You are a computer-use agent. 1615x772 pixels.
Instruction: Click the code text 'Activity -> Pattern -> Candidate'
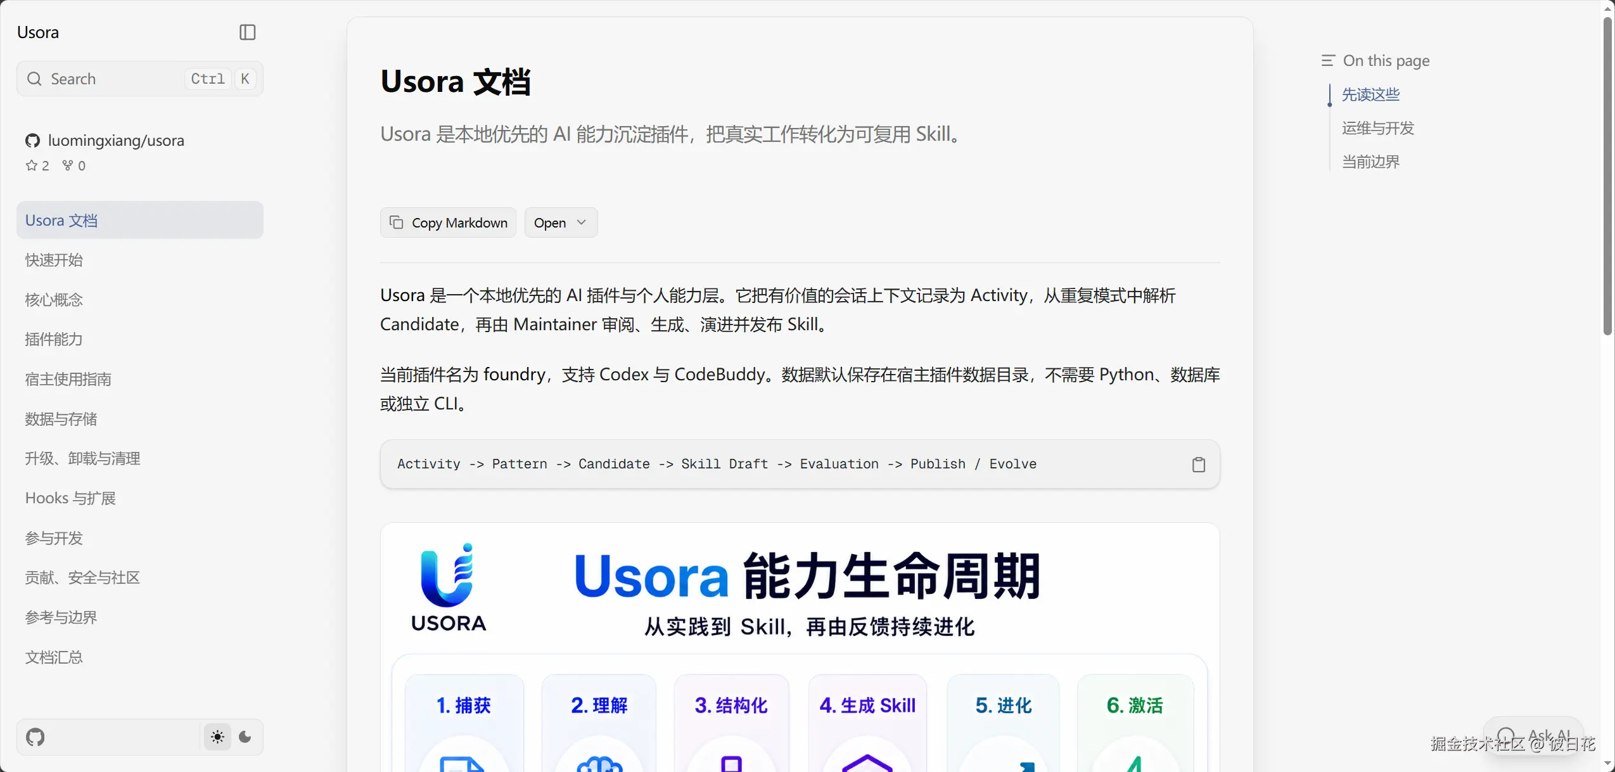[x=523, y=464]
